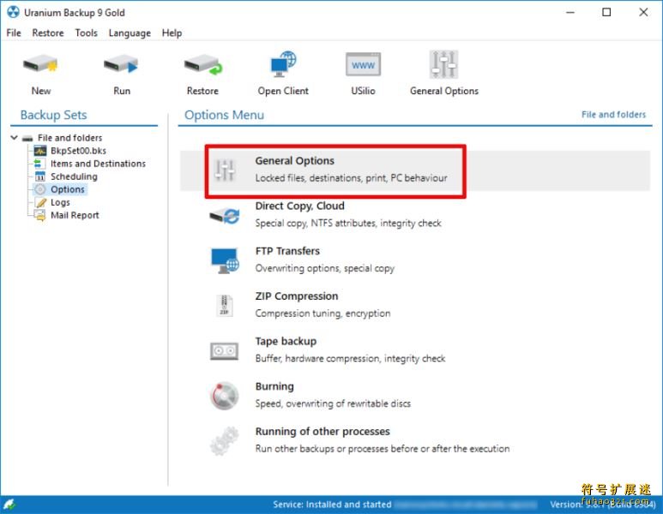Image resolution: width=663 pixels, height=514 pixels.
Task: Click the BkpSet00.bks file icon
Action: [40, 151]
